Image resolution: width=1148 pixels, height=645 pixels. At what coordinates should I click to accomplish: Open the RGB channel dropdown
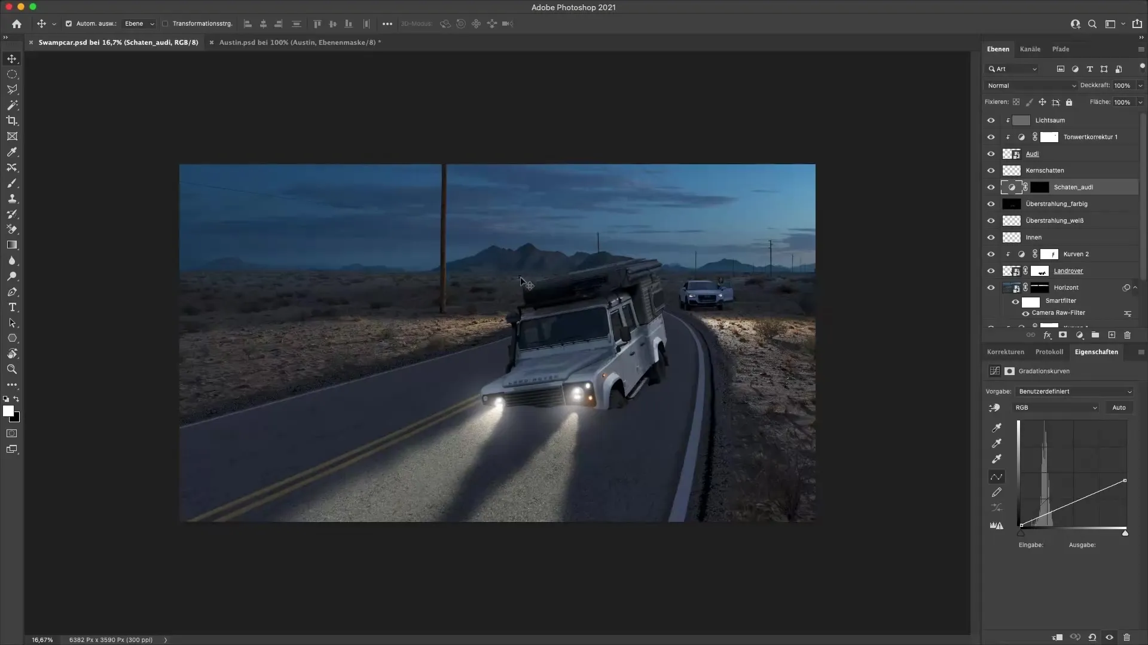click(1055, 407)
